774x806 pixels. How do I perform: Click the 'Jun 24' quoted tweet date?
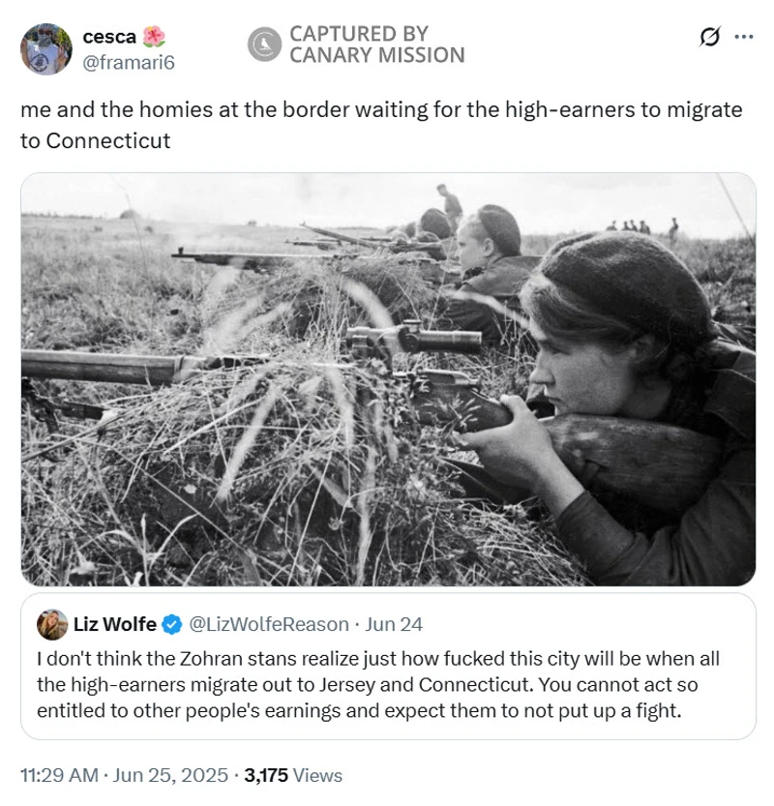(x=395, y=624)
